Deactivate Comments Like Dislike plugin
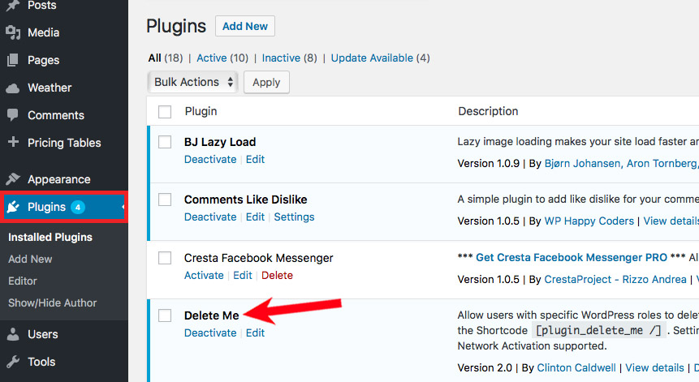699x382 pixels. pyautogui.click(x=210, y=217)
